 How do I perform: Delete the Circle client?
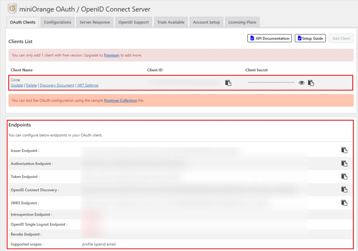(31, 85)
